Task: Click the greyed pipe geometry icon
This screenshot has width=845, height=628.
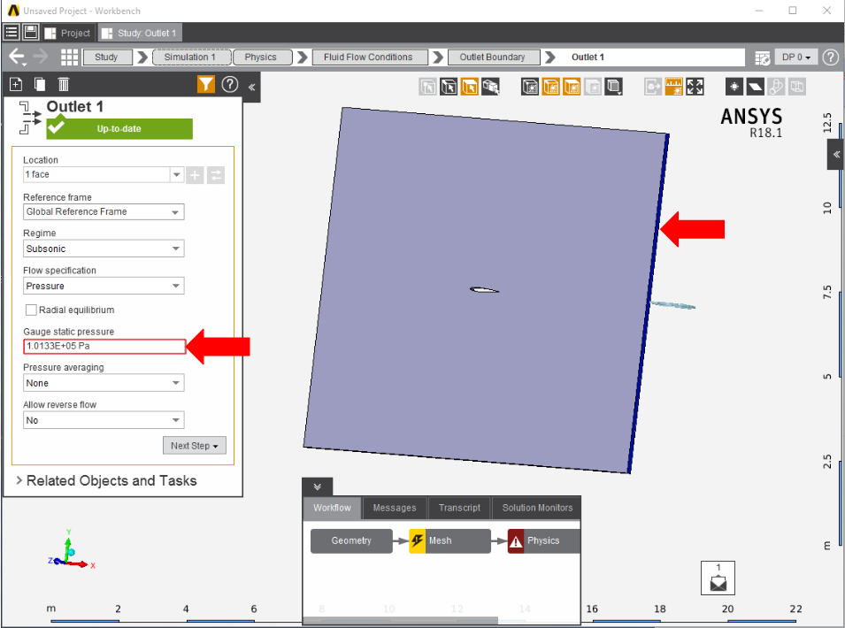Action: click(776, 87)
